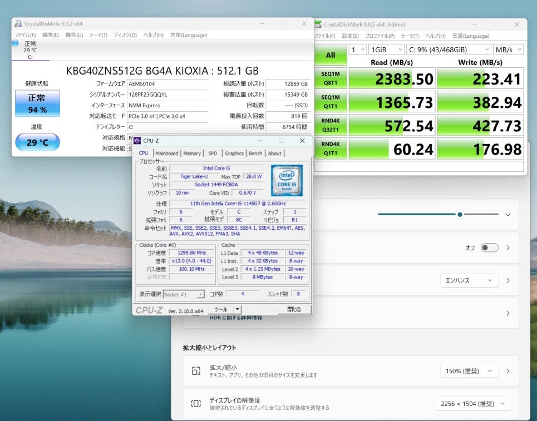
Task: Turn on the オフ toggle switch
Action: (x=489, y=248)
